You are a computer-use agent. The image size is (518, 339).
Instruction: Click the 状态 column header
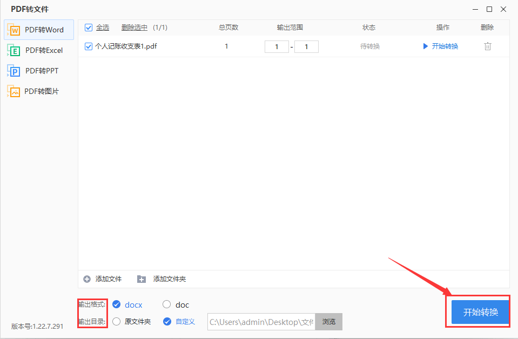pos(369,28)
